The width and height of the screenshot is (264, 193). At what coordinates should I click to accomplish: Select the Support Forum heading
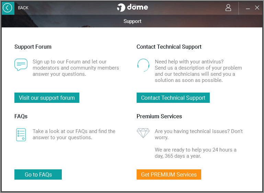point(33,47)
